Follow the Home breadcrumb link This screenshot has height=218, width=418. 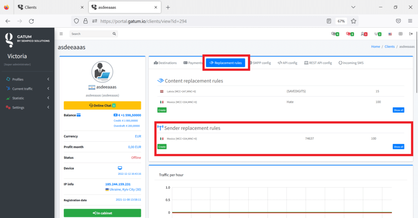coord(376,47)
